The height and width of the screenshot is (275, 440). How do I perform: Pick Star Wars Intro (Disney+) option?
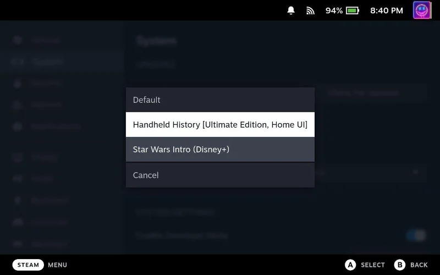(220, 149)
